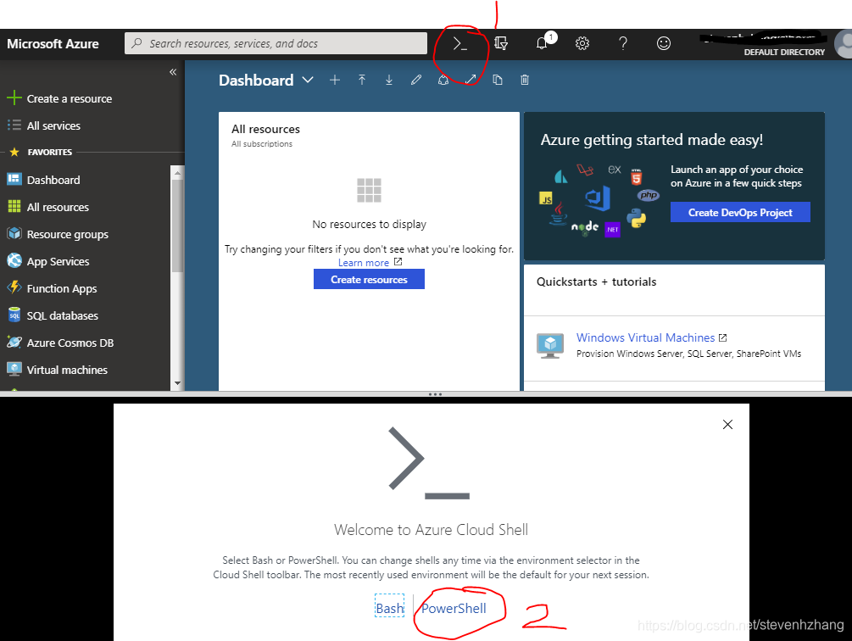
Task: Choose PowerShell in Cloud Shell welcome
Action: click(454, 608)
